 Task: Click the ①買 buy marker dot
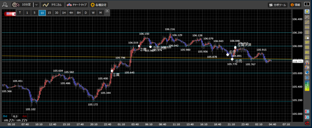112,71
